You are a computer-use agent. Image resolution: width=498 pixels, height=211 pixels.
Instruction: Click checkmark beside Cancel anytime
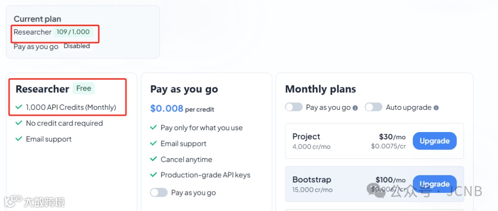(154, 159)
